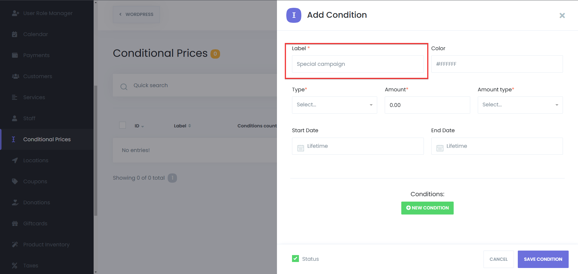This screenshot has height=274, width=578.
Task: Check the select-all table checkbox
Action: (x=123, y=125)
